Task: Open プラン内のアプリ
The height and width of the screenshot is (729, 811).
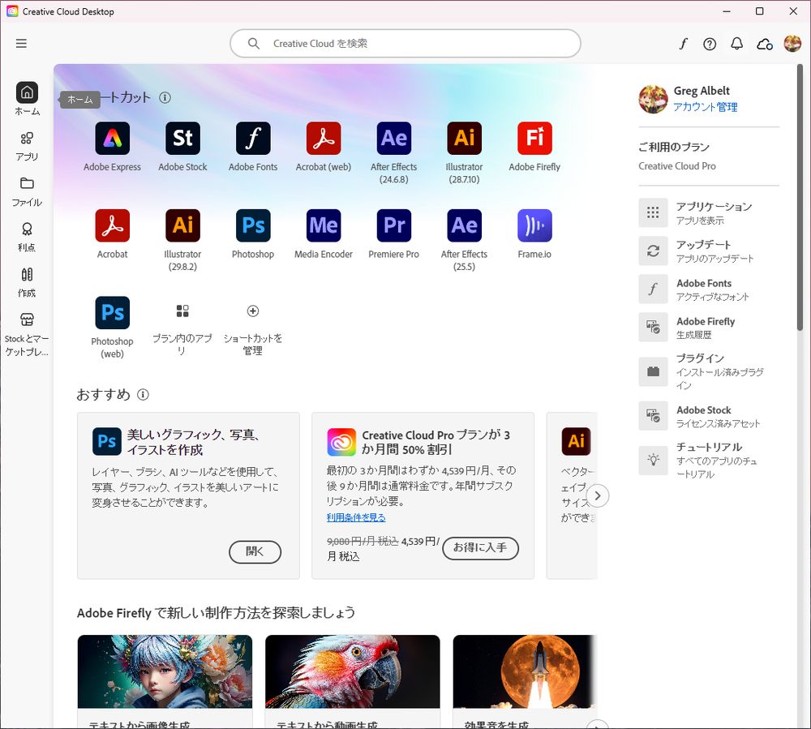Action: (182, 329)
